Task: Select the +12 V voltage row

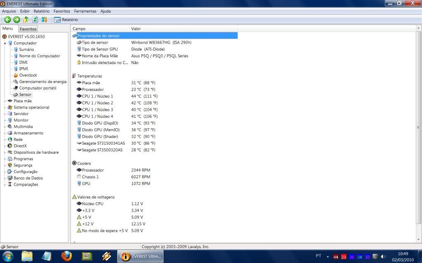Action: pos(155,224)
